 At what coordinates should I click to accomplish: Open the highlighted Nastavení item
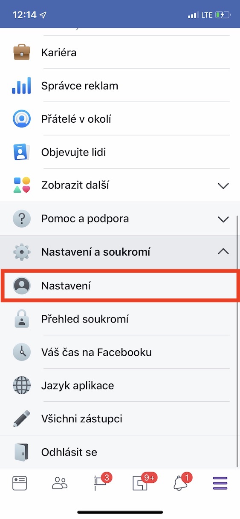[120, 286]
